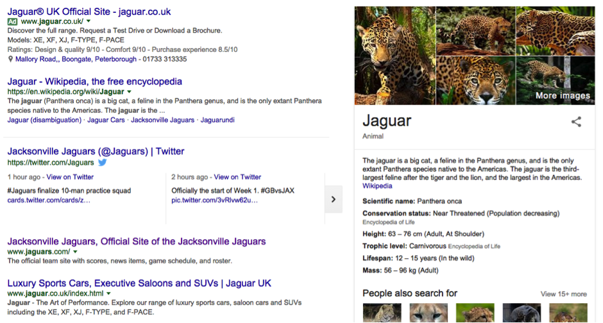Expand dropdown arrow next to www.jaguar.co.uk/ ad URL

pyautogui.click(x=89, y=21)
